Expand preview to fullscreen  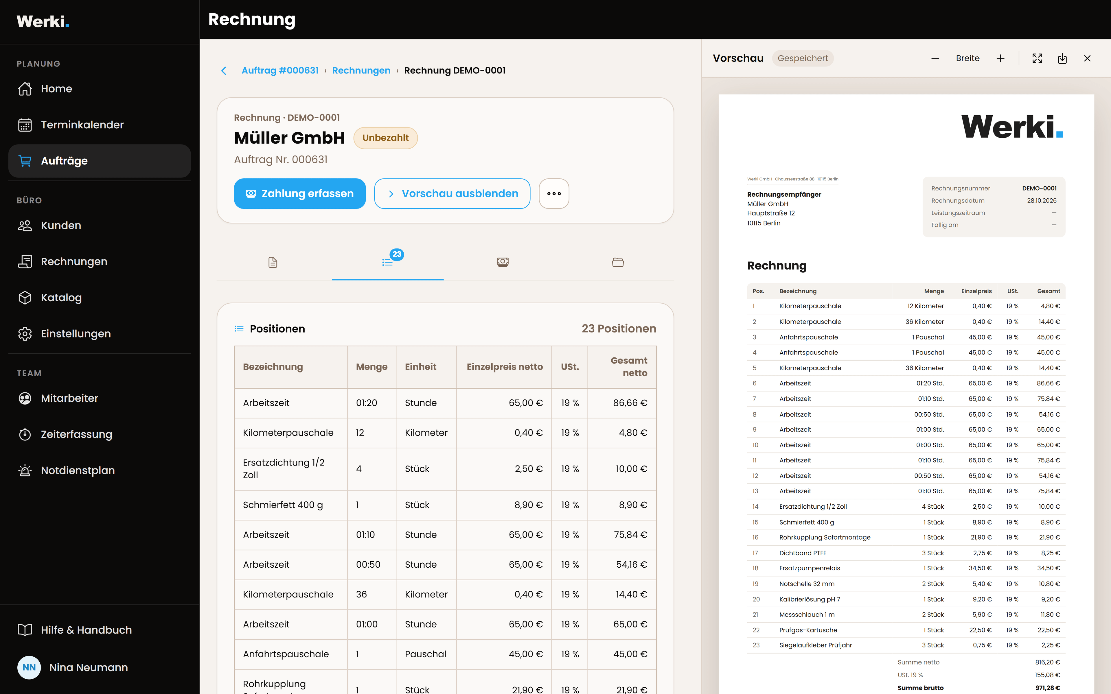[1037, 58]
